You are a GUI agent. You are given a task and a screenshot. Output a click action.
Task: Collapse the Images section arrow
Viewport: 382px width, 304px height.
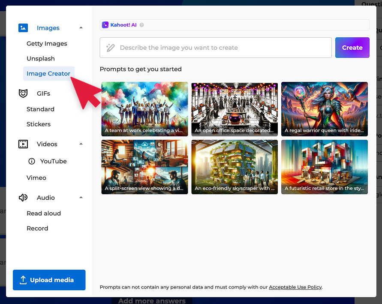click(81, 28)
